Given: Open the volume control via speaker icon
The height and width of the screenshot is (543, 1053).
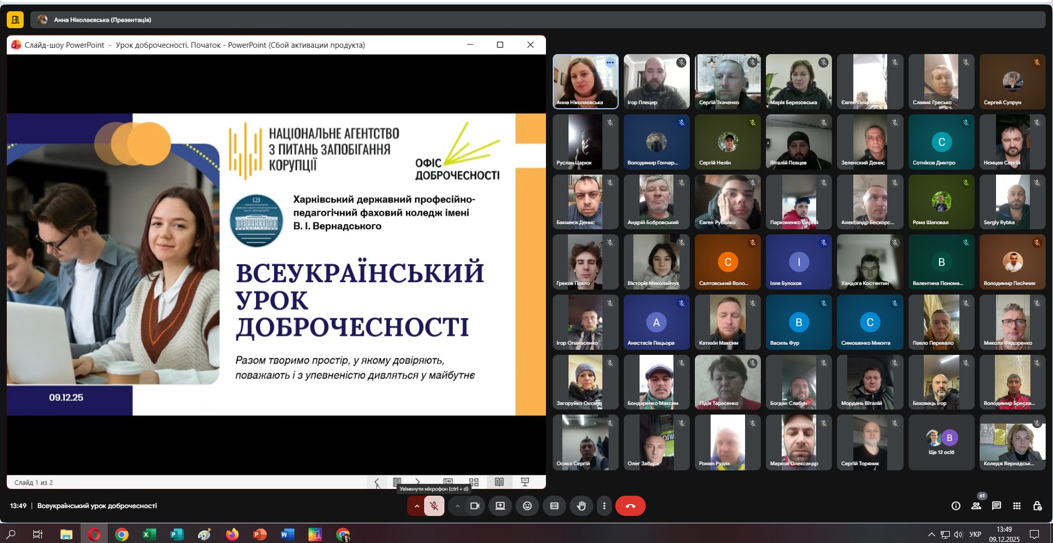Looking at the screenshot, I should coord(959,534).
